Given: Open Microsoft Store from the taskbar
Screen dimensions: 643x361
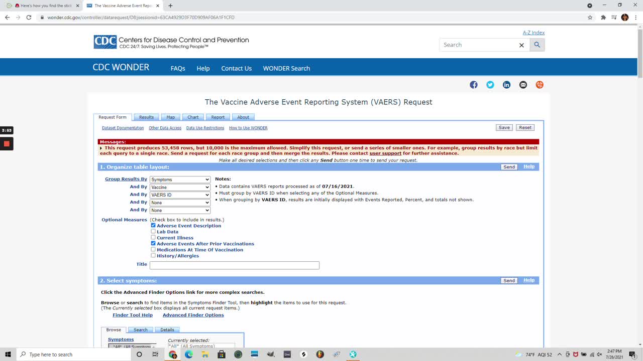Looking at the screenshot, I should [x=222, y=354].
